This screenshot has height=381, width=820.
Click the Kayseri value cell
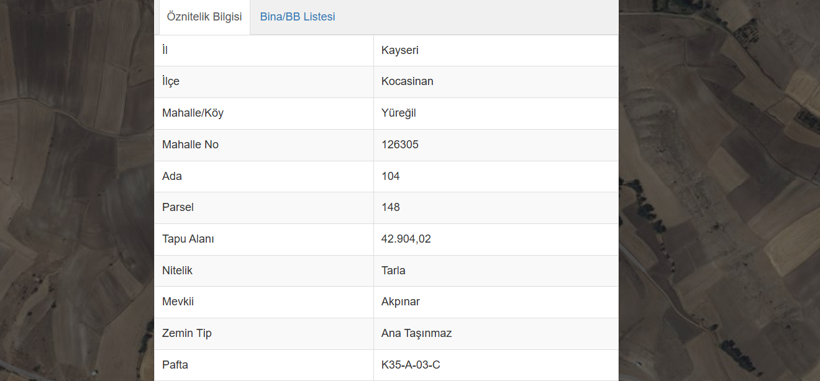pos(496,50)
